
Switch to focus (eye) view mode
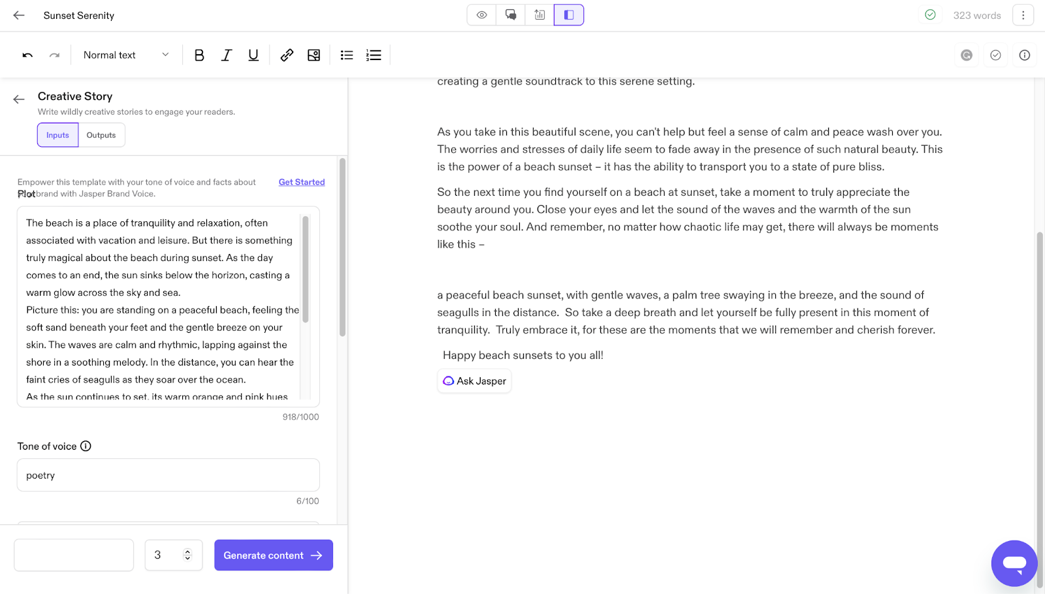[481, 15]
